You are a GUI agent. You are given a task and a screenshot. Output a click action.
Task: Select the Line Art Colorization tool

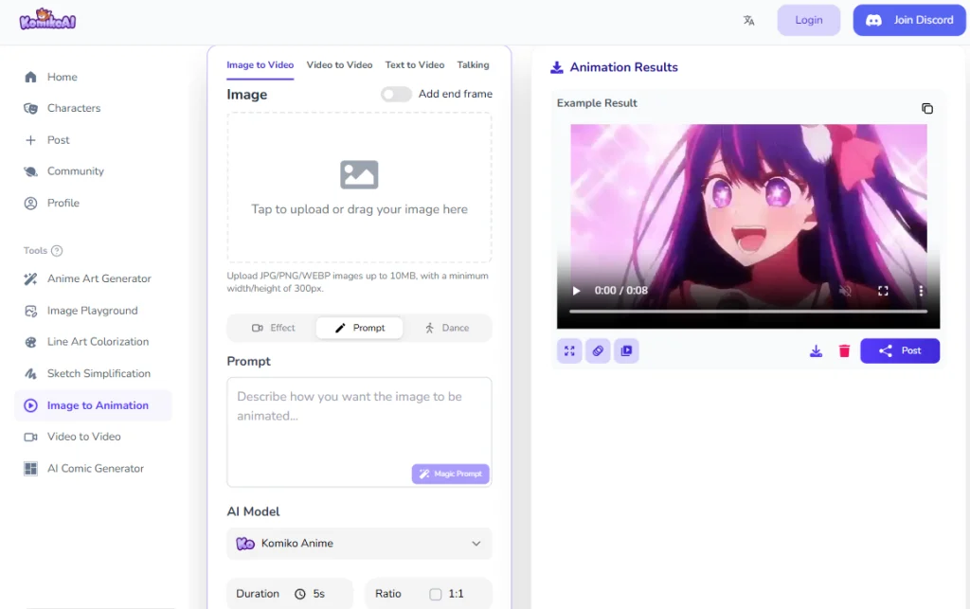tap(99, 341)
